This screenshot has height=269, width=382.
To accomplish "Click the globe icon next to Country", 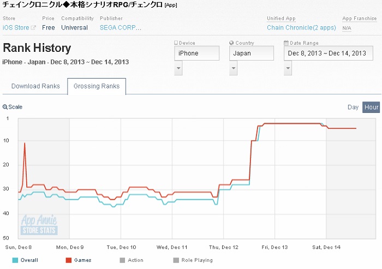I will pos(231,43).
